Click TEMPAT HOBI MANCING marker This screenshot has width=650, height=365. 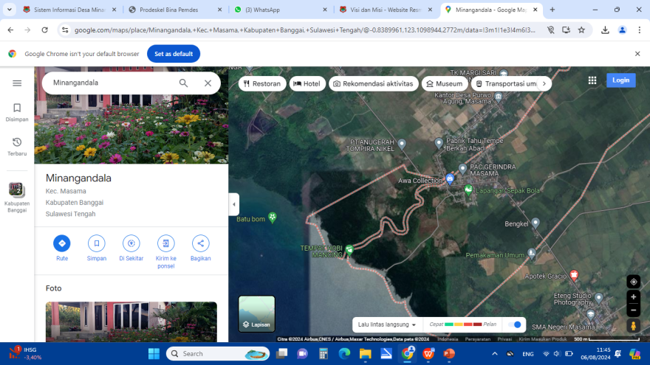349,249
